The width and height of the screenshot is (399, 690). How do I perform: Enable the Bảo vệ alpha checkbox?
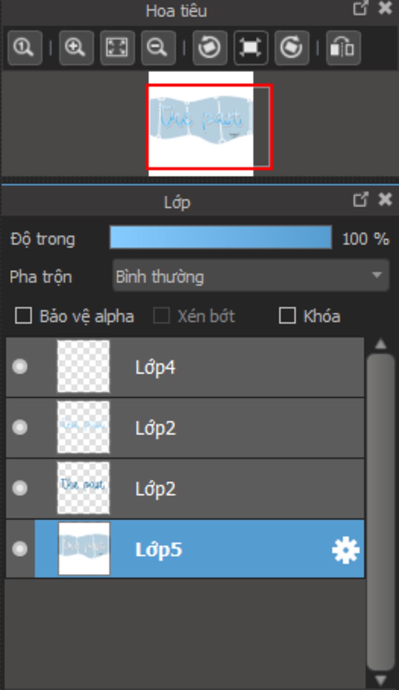click(23, 316)
